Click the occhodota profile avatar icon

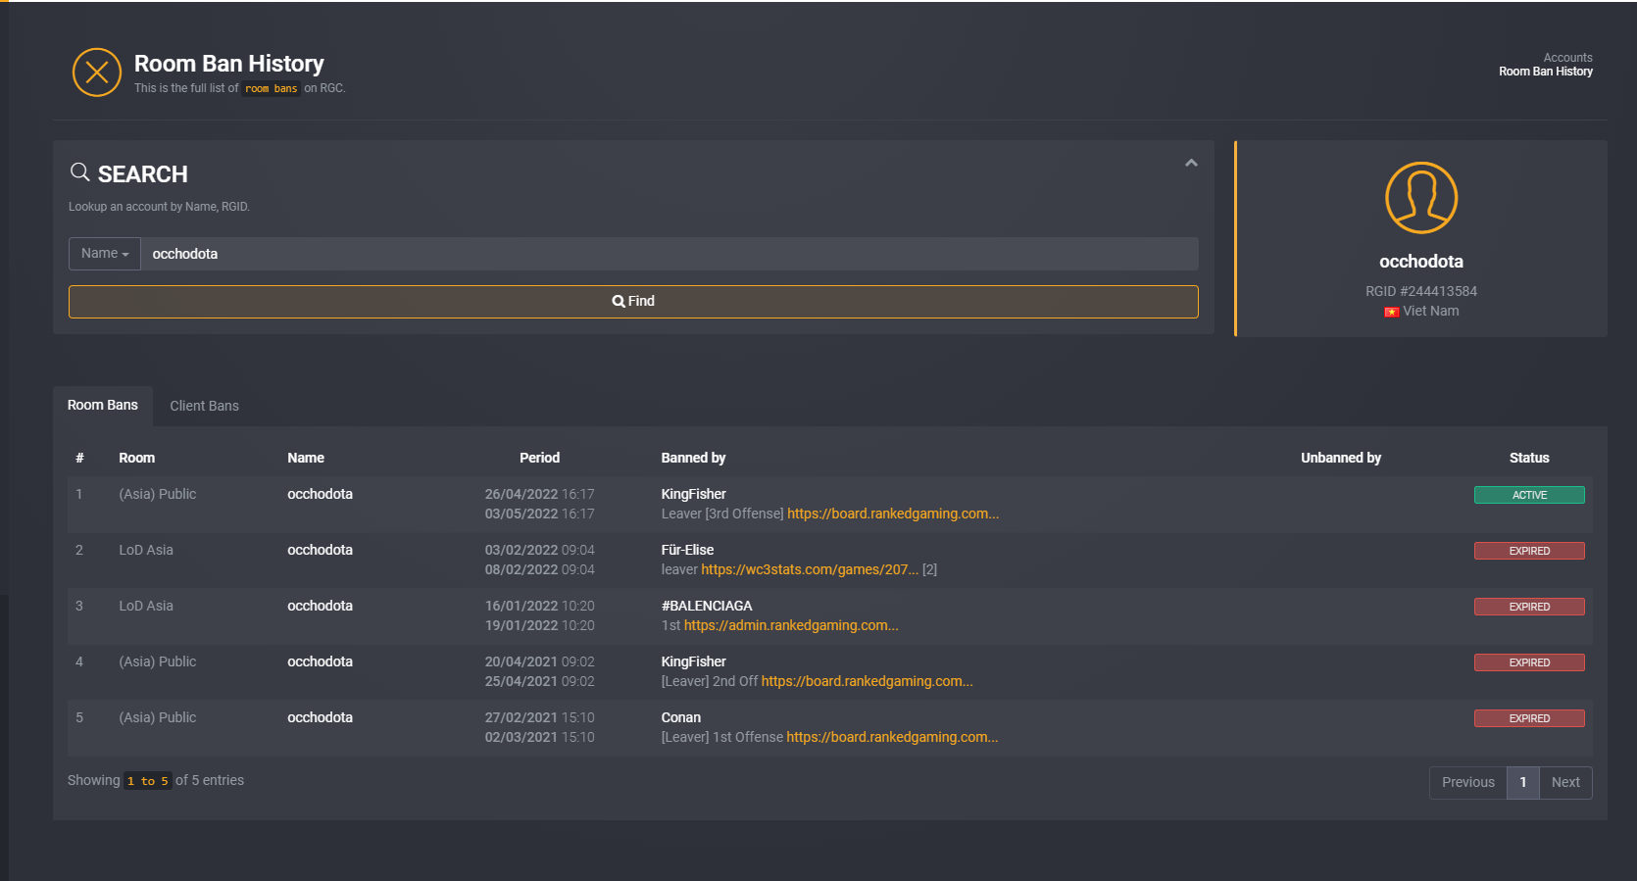tap(1421, 198)
